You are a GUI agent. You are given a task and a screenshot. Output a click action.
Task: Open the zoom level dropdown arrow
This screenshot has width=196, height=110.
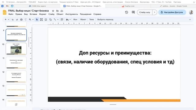33,20
